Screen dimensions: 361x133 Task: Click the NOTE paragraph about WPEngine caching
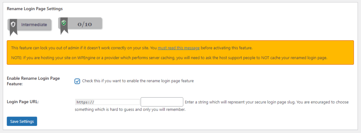click(x=169, y=58)
